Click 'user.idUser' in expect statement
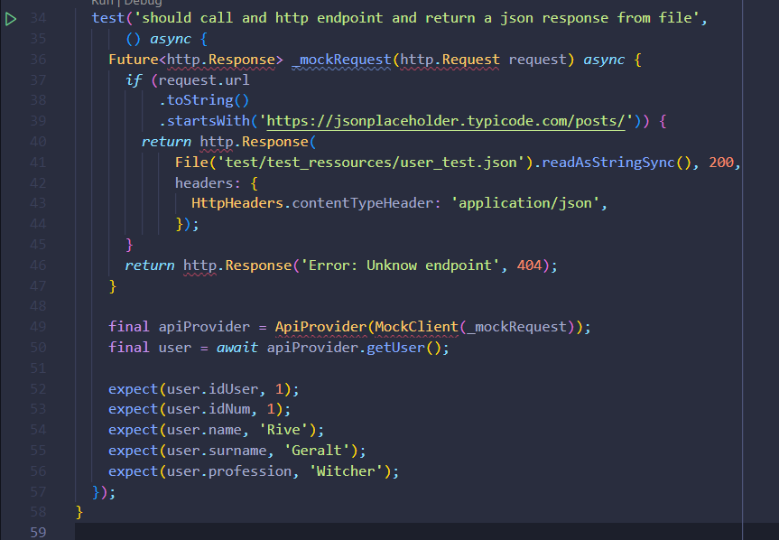Viewport: 779px width, 540px height. (x=212, y=389)
